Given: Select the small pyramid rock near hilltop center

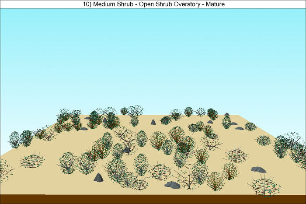Looking at the screenshot, I should pos(153,122).
